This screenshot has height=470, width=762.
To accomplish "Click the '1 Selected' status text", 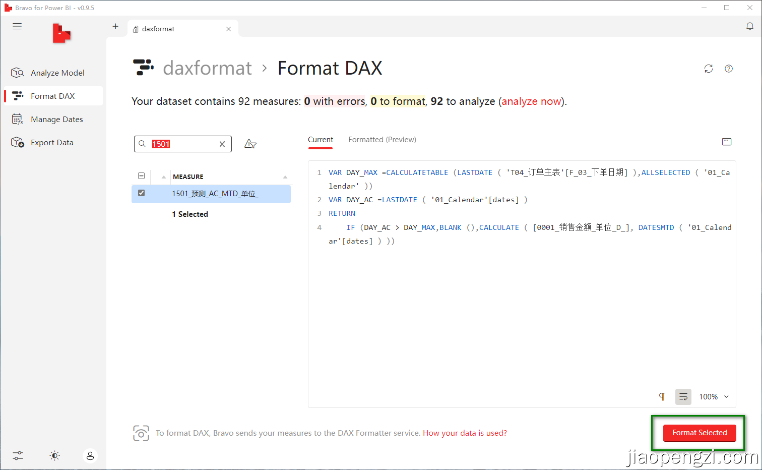I will coord(190,214).
